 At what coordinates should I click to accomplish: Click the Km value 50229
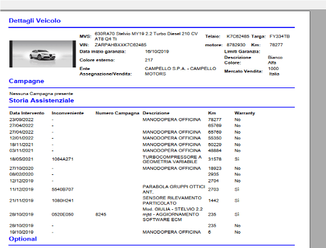point(215,144)
